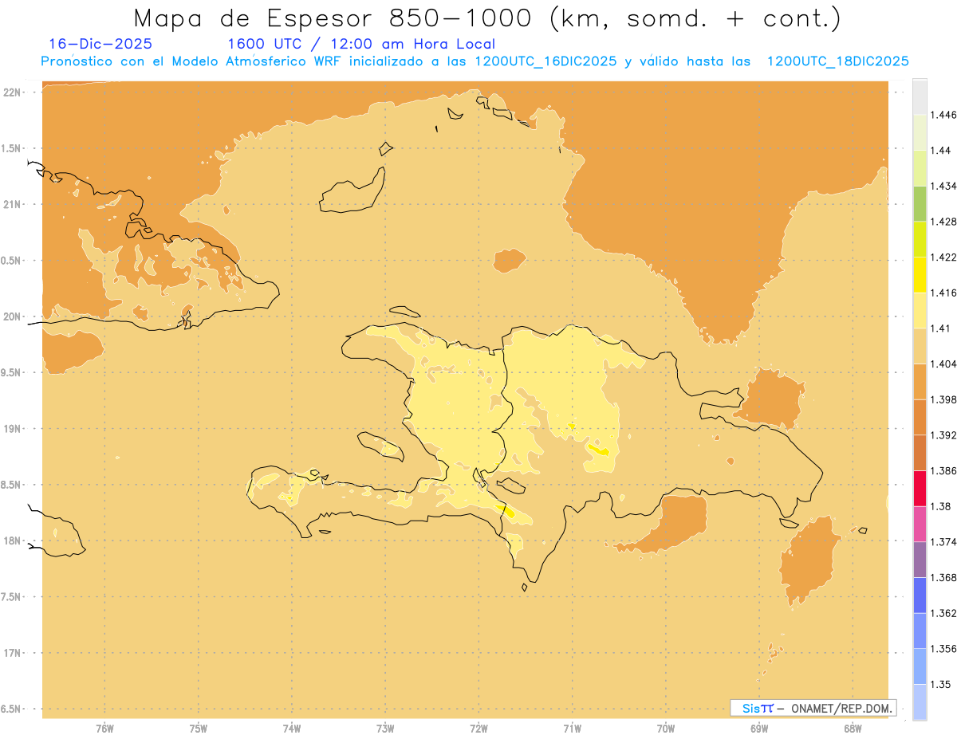This screenshot has height=739, width=957.
Task: Click the 1.38 legend value
Action: point(941,506)
